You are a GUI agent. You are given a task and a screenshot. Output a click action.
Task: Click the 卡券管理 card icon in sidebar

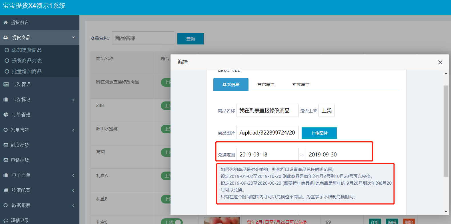click(x=6, y=84)
